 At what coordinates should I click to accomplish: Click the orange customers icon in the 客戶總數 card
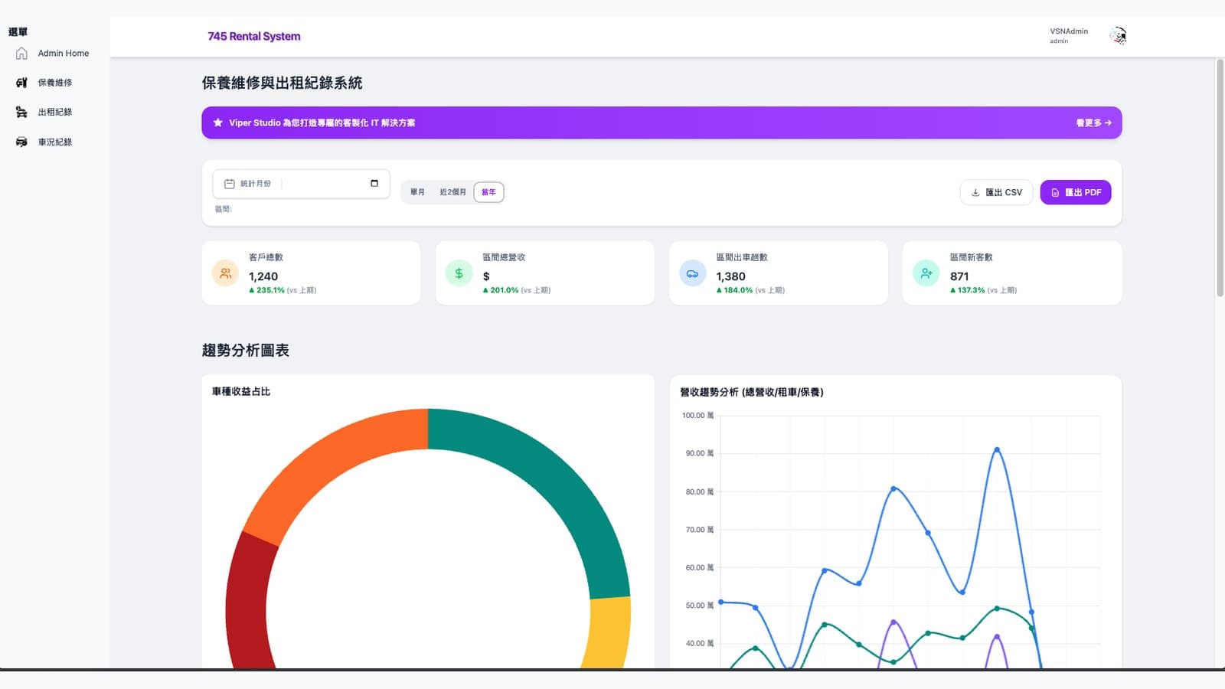coord(225,273)
